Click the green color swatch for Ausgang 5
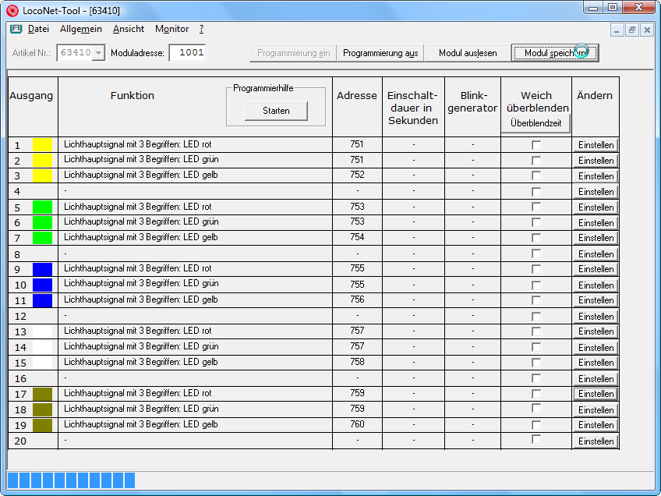The image size is (661, 496). tap(43, 207)
